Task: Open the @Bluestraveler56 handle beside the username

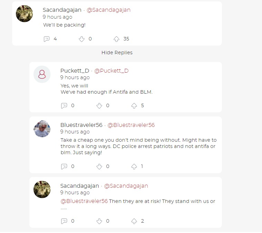Action: click(x=131, y=125)
